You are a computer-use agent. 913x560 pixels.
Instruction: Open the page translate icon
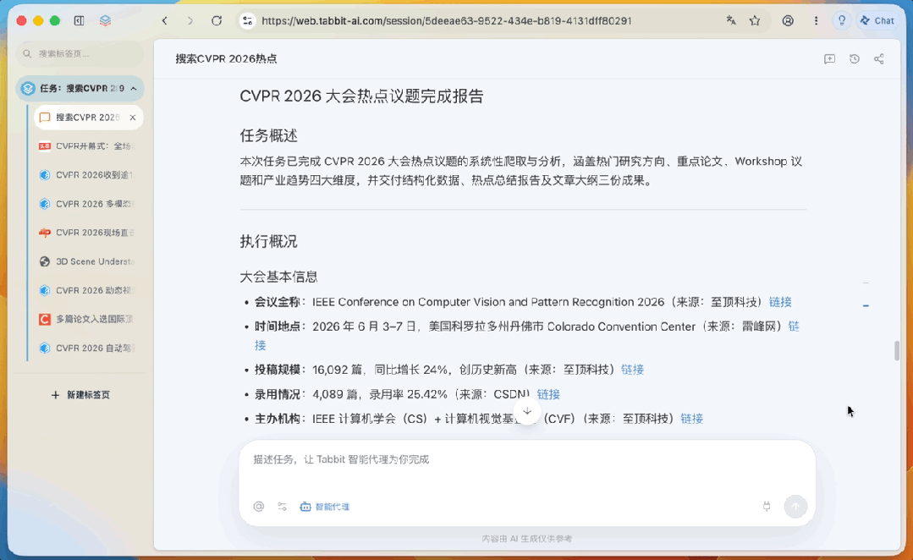coord(731,21)
